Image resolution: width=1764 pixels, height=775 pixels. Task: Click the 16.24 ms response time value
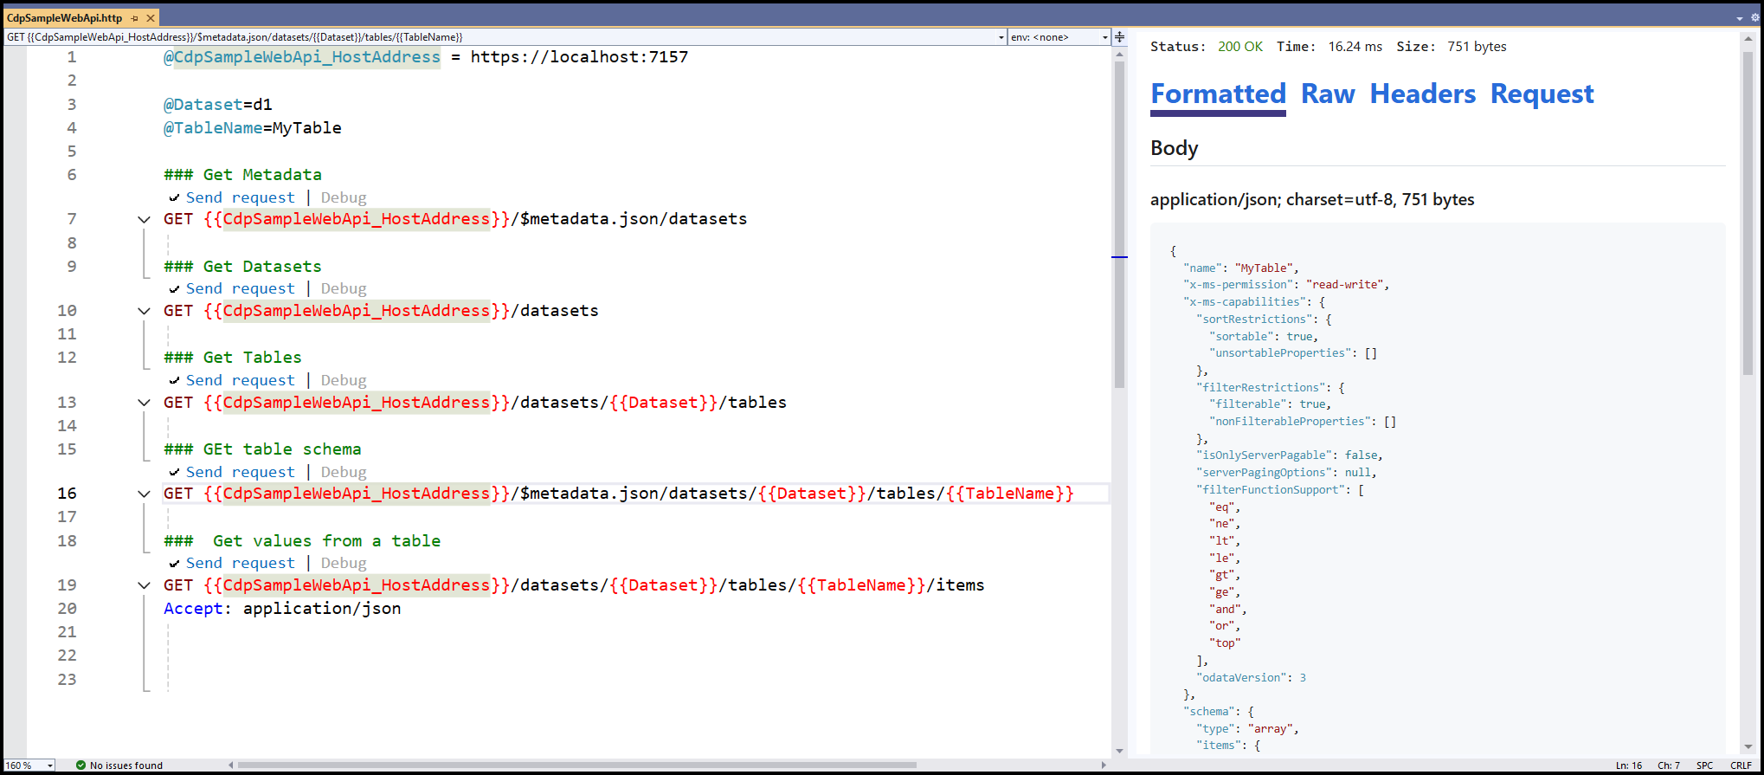click(1355, 47)
